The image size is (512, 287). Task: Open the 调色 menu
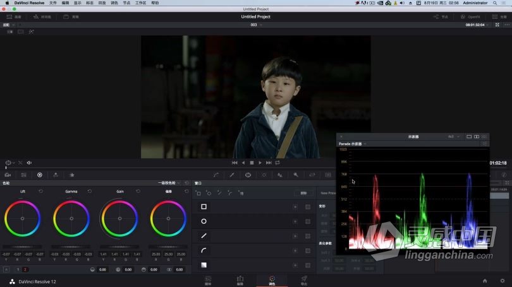click(114, 3)
